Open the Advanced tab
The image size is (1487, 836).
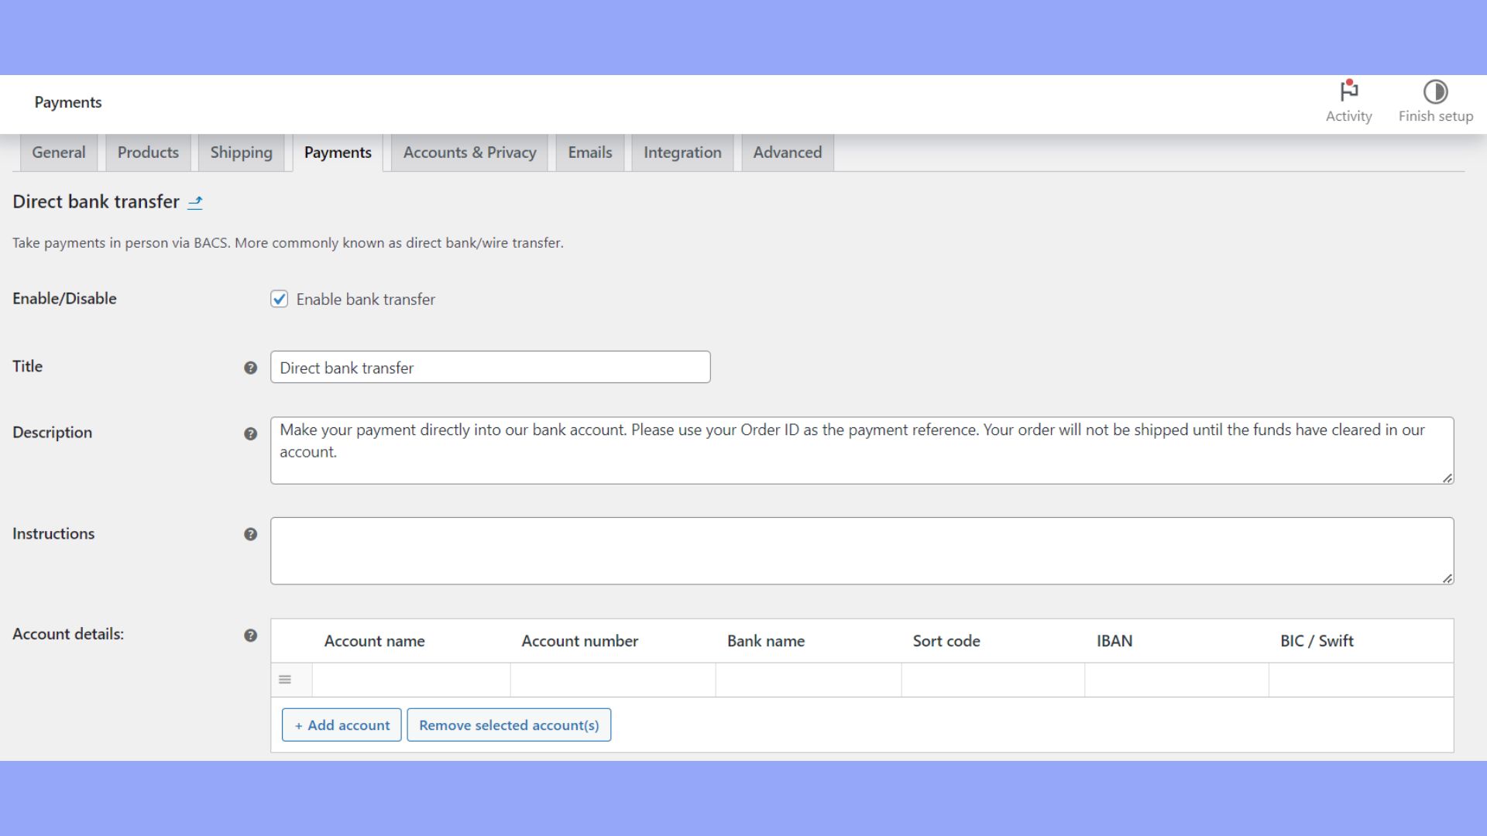click(x=787, y=152)
